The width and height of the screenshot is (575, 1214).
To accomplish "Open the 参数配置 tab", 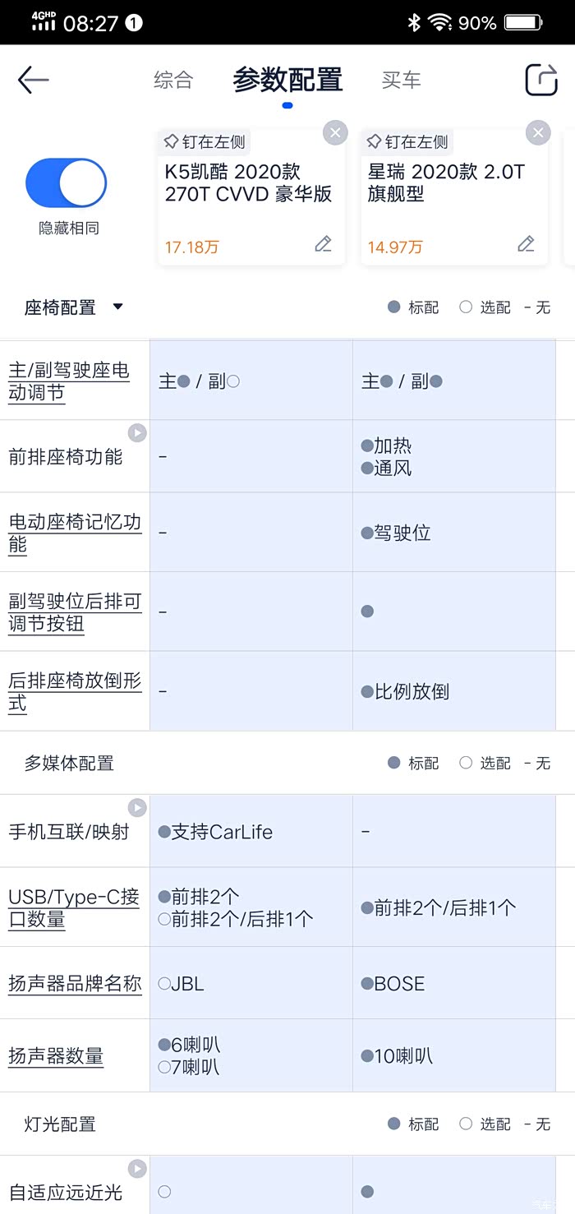I will 287,80.
